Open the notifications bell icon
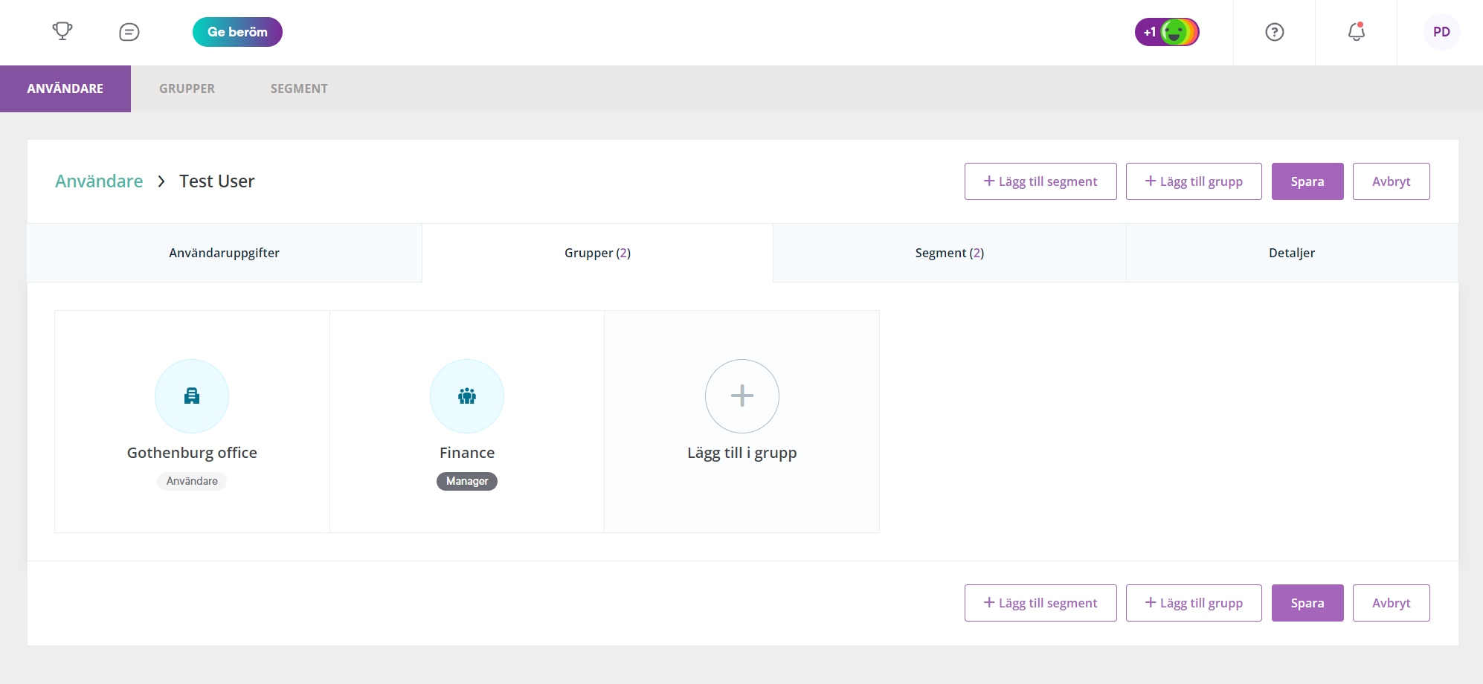1483x684 pixels. (x=1357, y=32)
